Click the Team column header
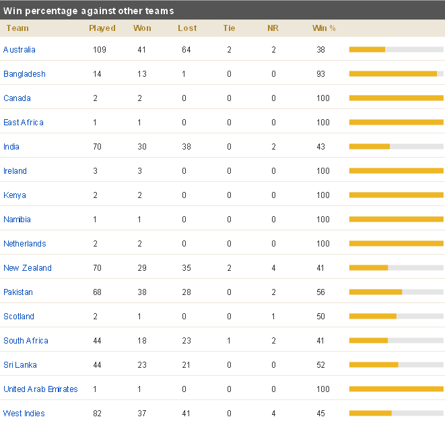The height and width of the screenshot is (423, 445). click(18, 28)
